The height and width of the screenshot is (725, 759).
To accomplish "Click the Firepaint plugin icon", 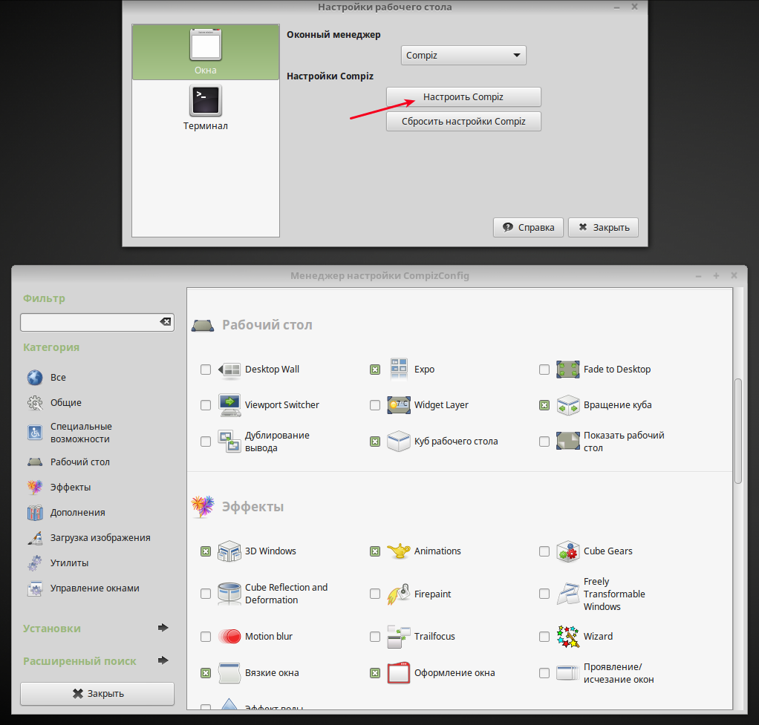I will click(399, 594).
